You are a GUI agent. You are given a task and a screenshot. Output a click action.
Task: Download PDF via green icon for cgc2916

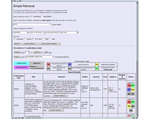click(133, 85)
